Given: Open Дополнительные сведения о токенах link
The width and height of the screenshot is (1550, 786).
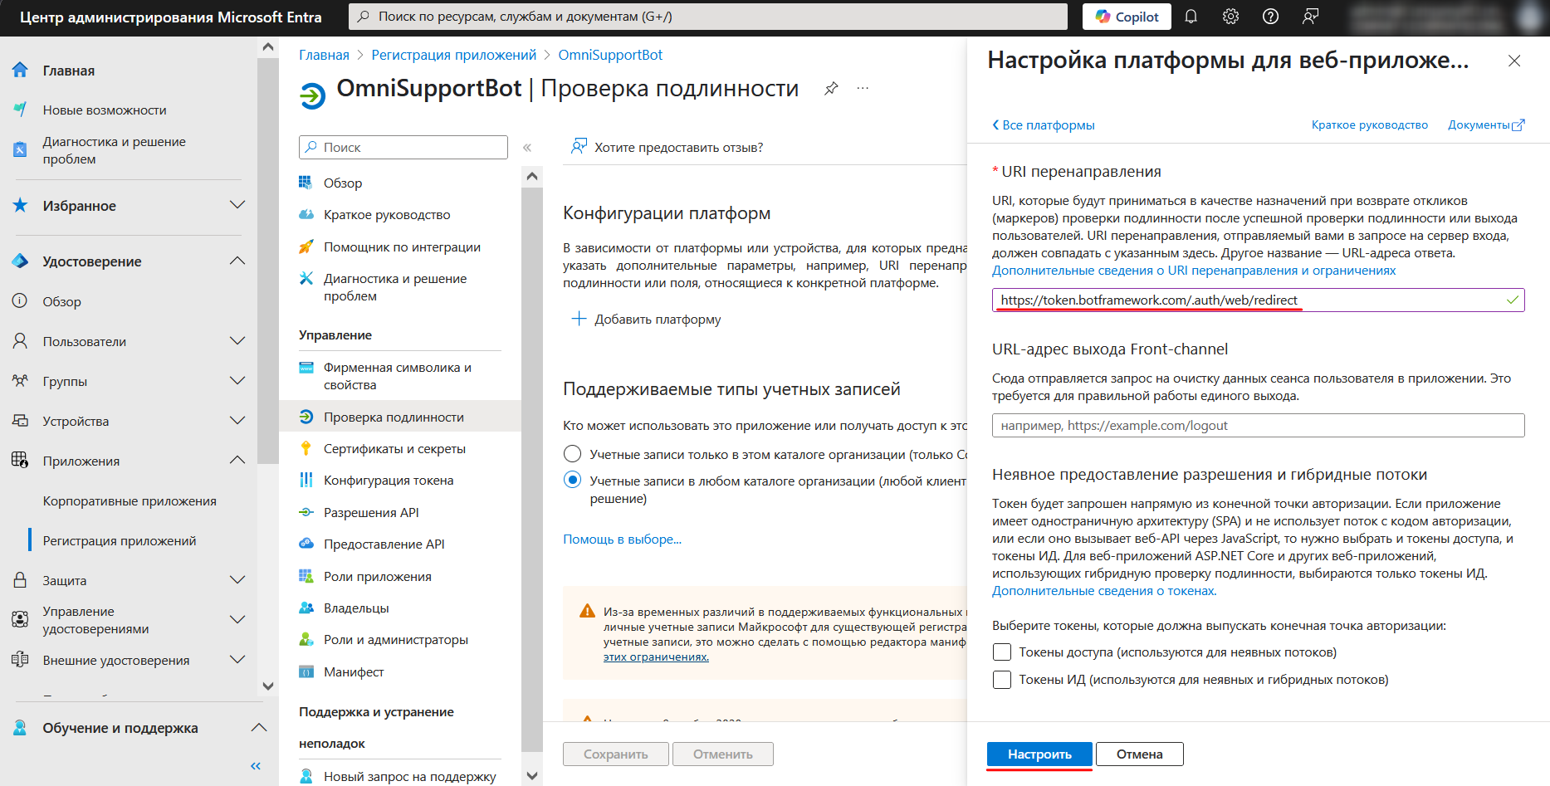Looking at the screenshot, I should coord(1104,591).
